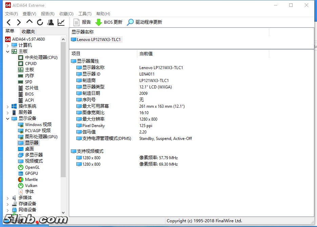Select the PCI/AGP 视频 icon
The image size is (317, 227).
click(21, 131)
